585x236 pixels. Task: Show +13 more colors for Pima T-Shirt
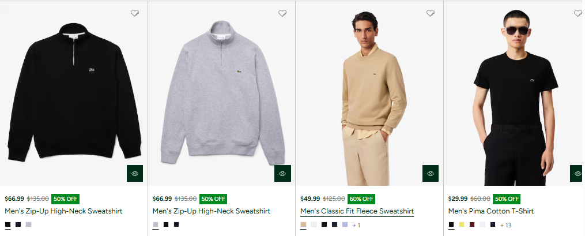pos(505,225)
